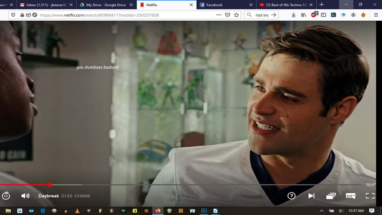Click the episode title 5318008
The height and width of the screenshot is (215, 382).
pos(82,196)
